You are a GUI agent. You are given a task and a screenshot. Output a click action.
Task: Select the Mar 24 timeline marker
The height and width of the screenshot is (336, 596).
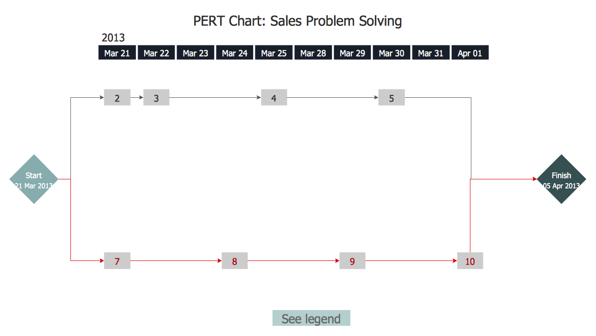pos(235,53)
